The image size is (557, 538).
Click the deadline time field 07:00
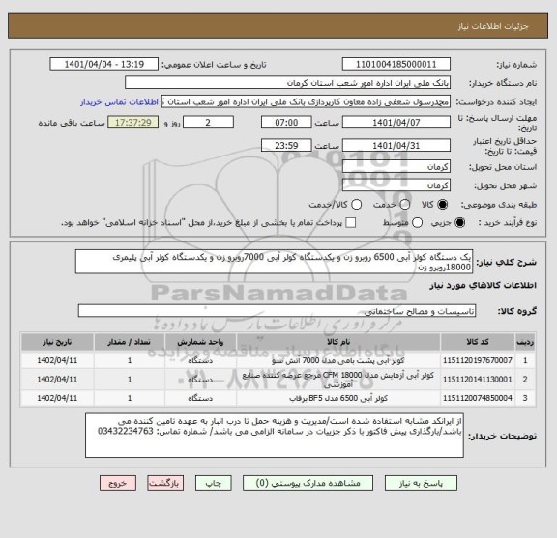point(286,123)
